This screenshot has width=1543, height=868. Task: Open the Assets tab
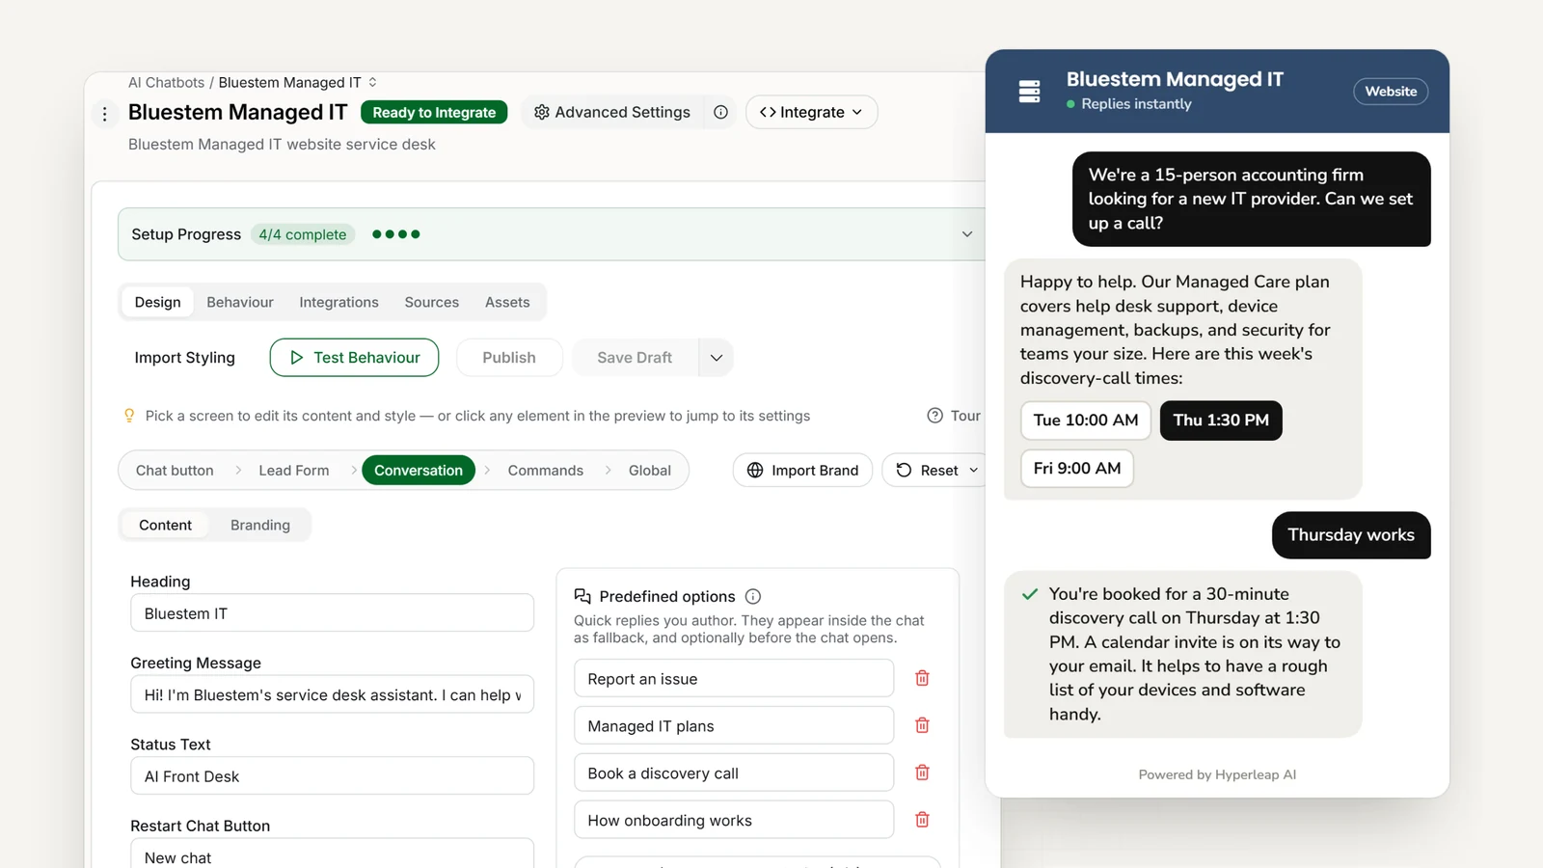click(x=507, y=302)
